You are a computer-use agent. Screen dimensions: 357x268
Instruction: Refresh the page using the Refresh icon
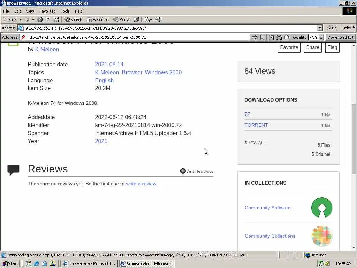click(x=48, y=20)
